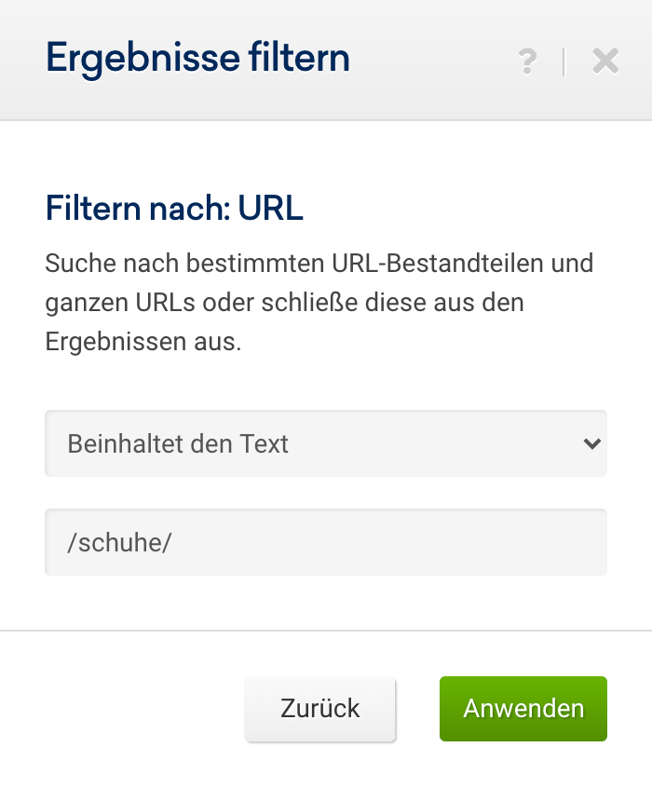The height and width of the screenshot is (788, 652).
Task: Open the 'Beinhaltet den Text' dropdown
Action: [326, 444]
